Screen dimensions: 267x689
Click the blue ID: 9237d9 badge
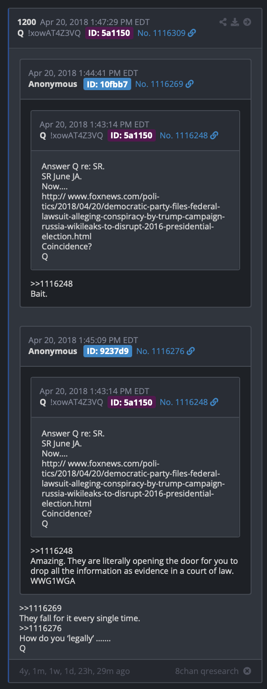point(108,351)
